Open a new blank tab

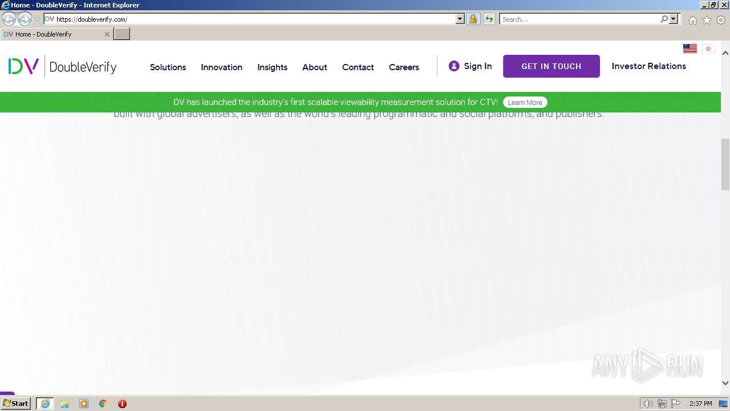tap(122, 34)
